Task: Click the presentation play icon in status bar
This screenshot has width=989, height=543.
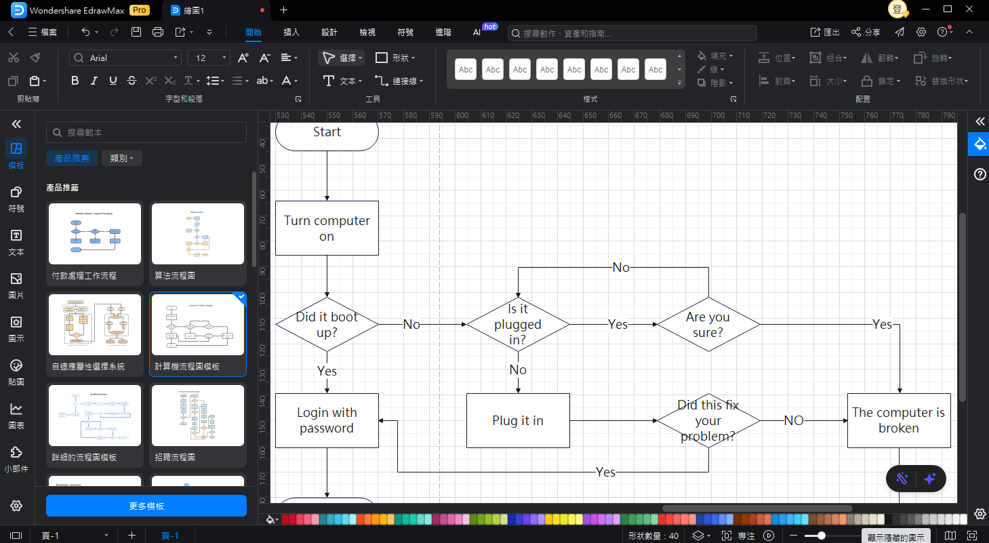Action: point(769,536)
